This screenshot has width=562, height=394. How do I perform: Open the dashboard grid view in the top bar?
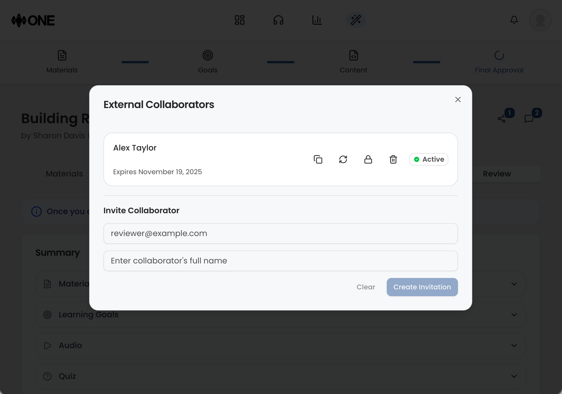click(240, 20)
